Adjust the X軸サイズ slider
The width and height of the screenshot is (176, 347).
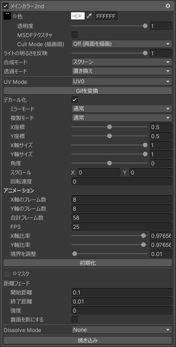coord(109,145)
